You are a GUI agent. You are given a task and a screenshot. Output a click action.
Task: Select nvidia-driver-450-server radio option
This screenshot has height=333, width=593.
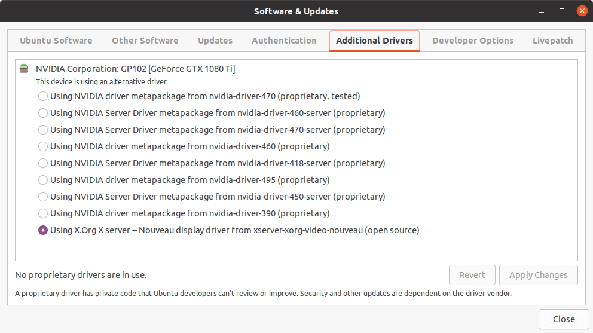[x=43, y=197]
